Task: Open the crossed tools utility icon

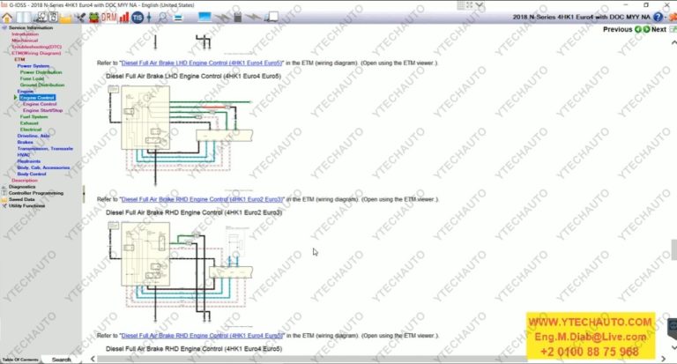Action: (x=80, y=18)
